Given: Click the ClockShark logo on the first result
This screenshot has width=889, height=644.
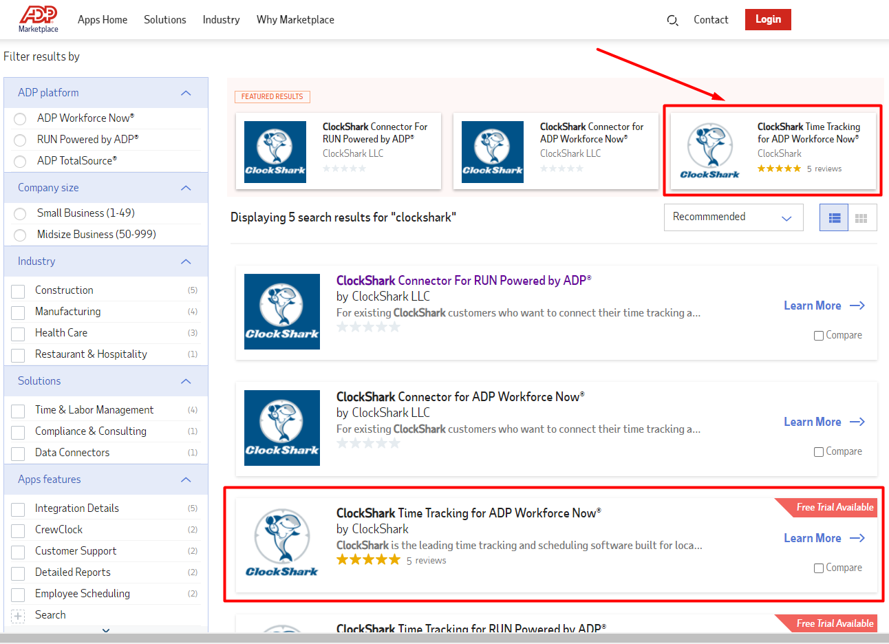Looking at the screenshot, I should pyautogui.click(x=282, y=312).
